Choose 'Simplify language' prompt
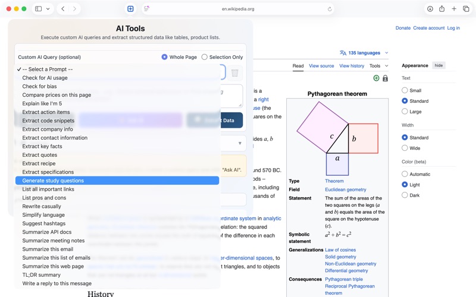 pos(117,215)
